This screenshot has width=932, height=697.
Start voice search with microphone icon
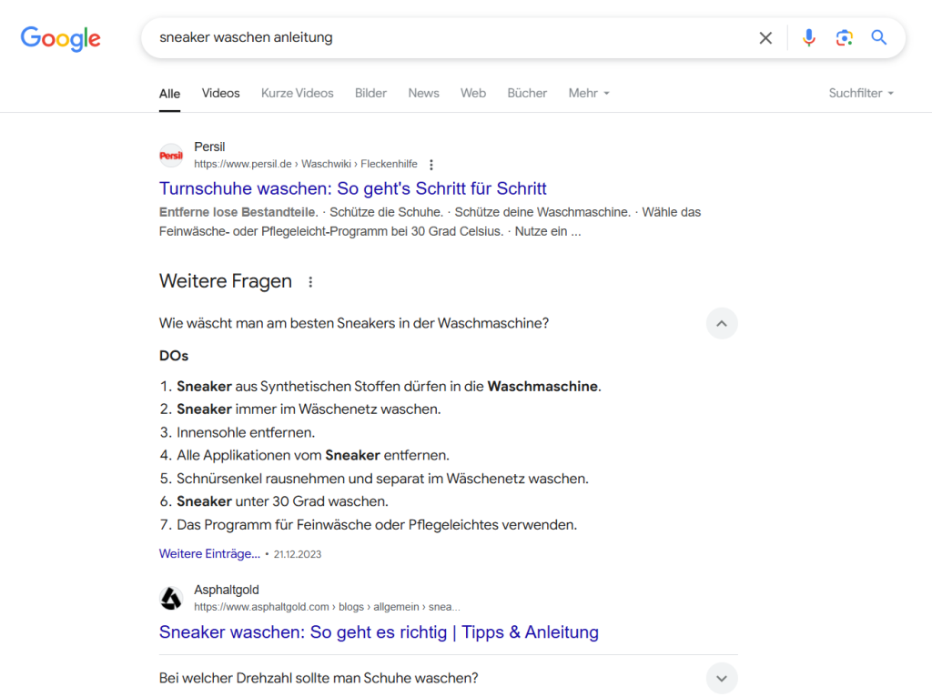(x=808, y=38)
